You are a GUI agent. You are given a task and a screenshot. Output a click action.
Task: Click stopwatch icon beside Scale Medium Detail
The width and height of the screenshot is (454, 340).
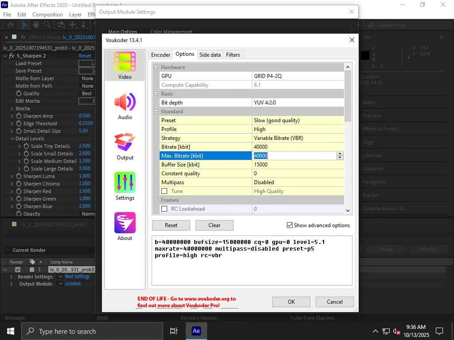tap(26, 161)
